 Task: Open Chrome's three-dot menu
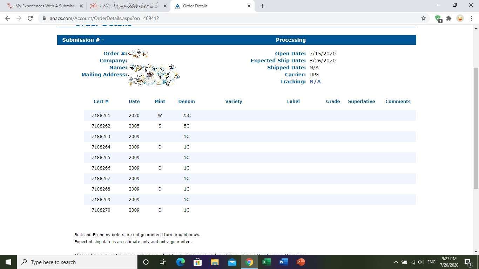click(x=471, y=18)
